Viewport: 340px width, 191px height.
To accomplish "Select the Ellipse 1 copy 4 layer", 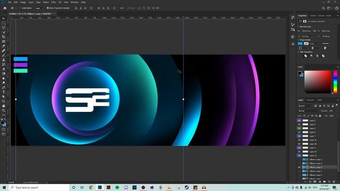I will [x=316, y=163].
